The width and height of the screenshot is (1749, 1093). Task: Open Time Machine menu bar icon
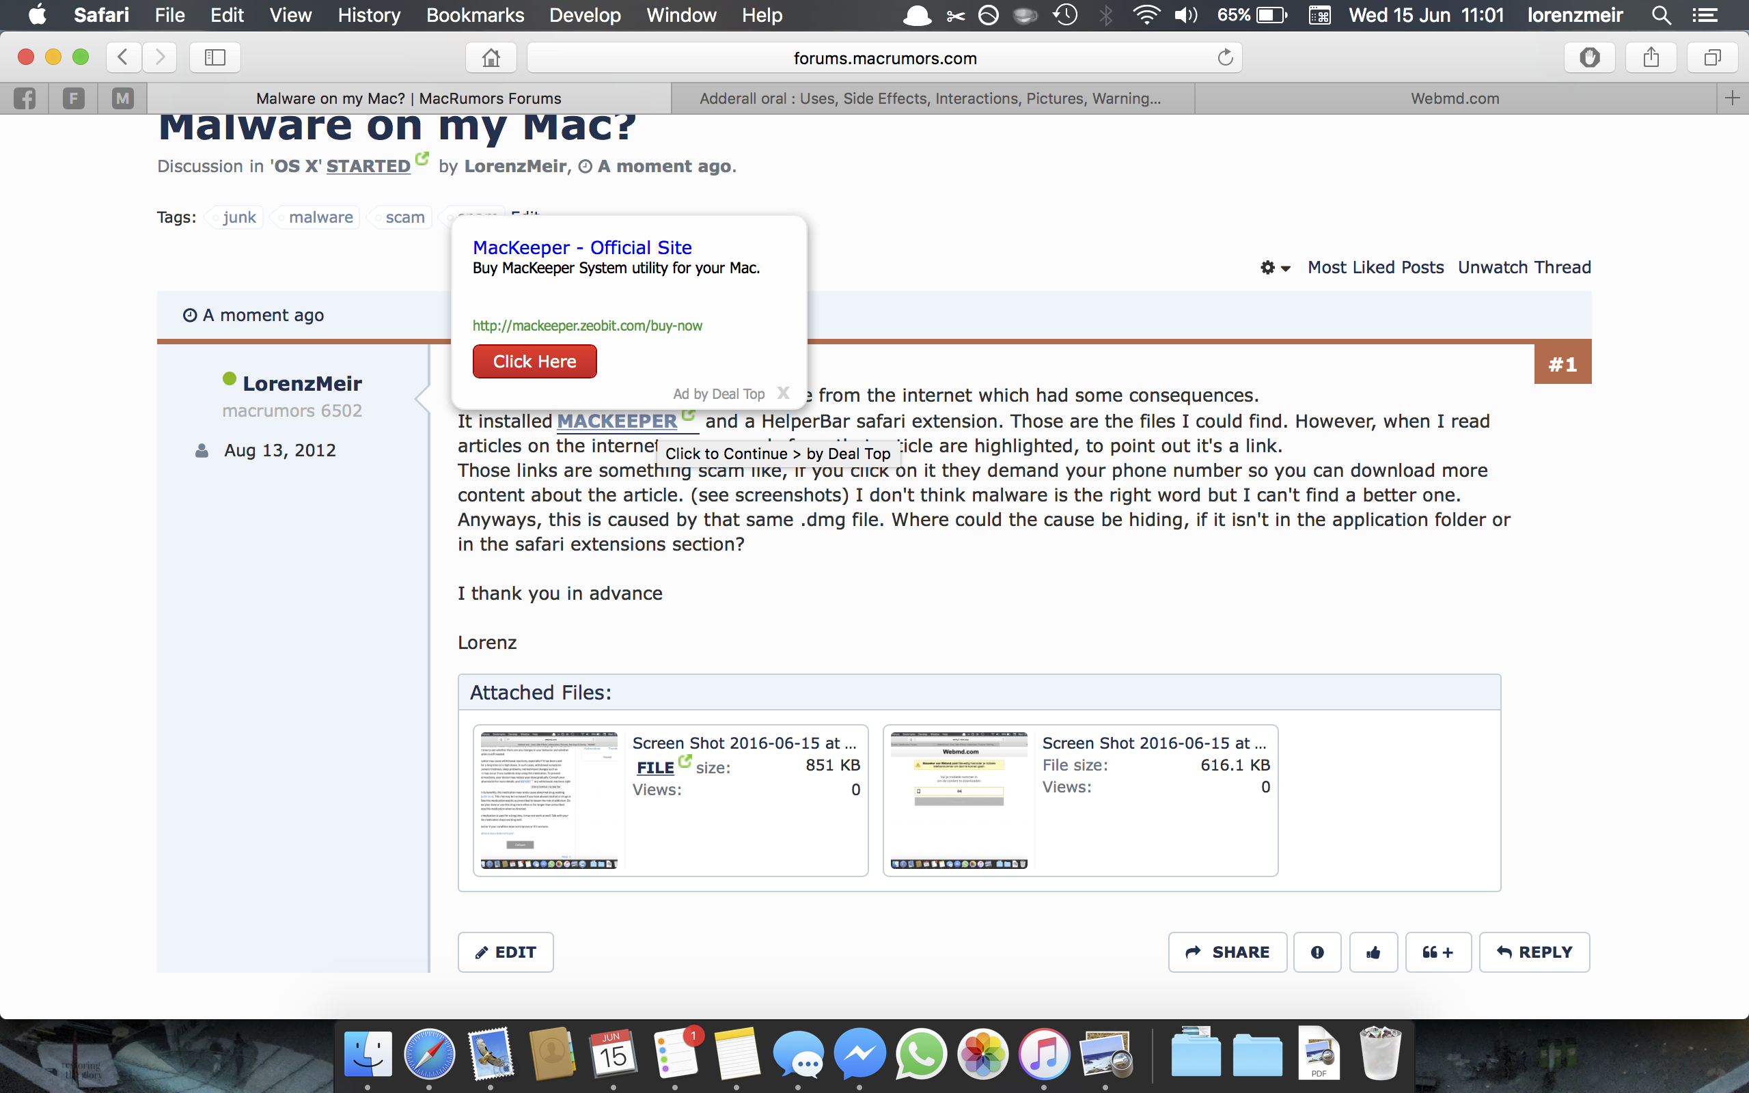1065,15
